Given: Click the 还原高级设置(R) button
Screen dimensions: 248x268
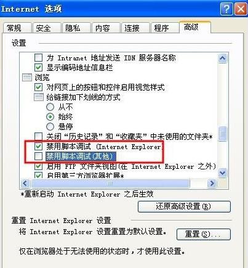Looking at the screenshot, I should click(184, 206).
